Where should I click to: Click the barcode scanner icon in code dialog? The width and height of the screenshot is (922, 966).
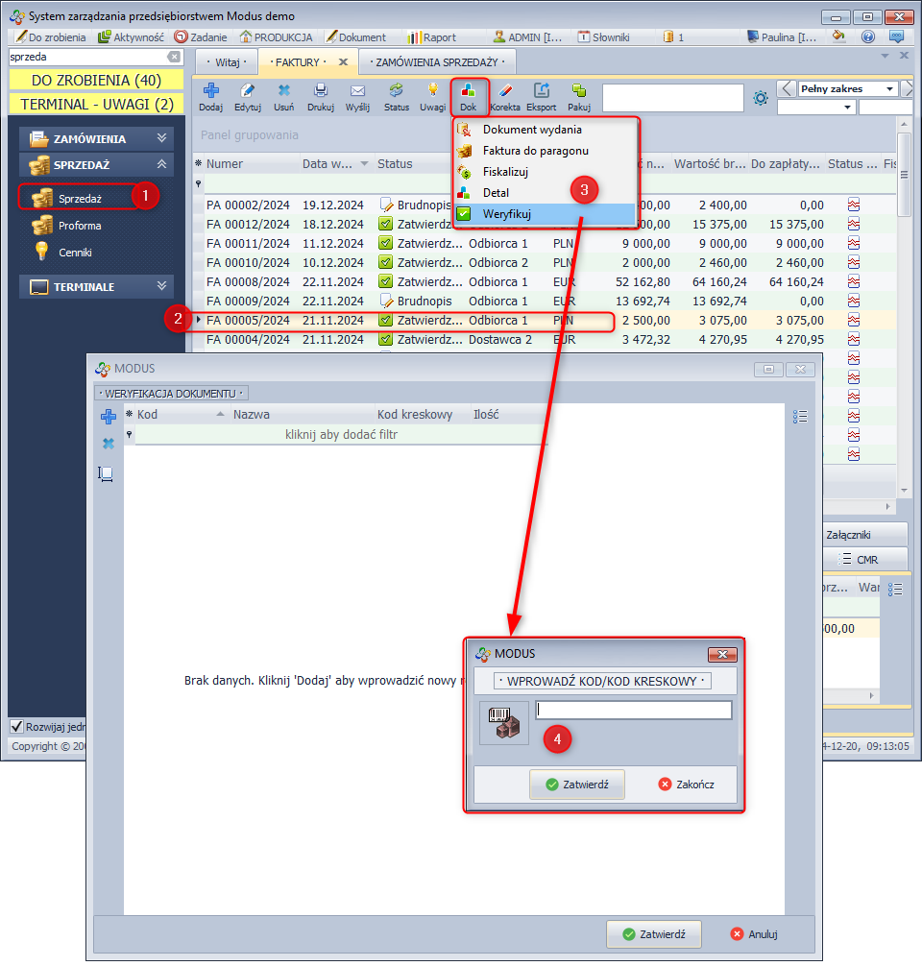click(x=504, y=723)
